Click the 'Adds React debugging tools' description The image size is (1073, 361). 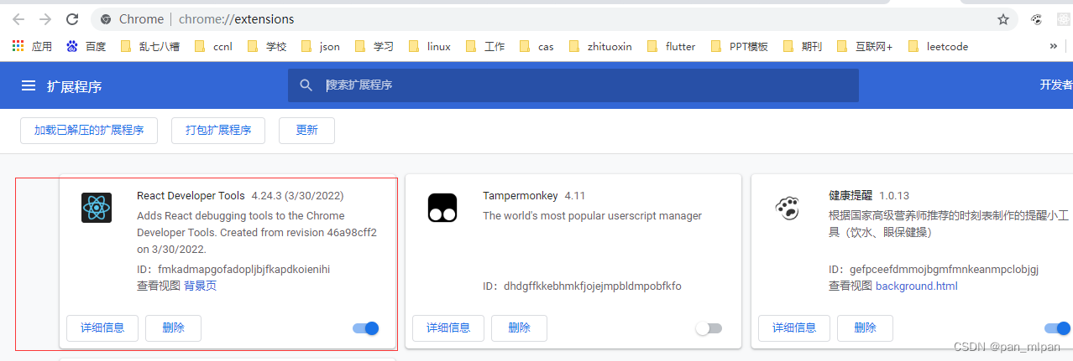tap(257, 233)
